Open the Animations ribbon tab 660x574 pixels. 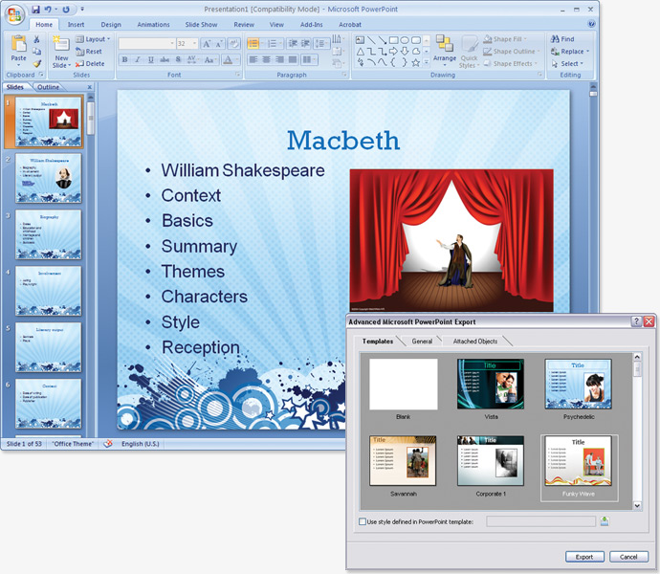tap(153, 25)
